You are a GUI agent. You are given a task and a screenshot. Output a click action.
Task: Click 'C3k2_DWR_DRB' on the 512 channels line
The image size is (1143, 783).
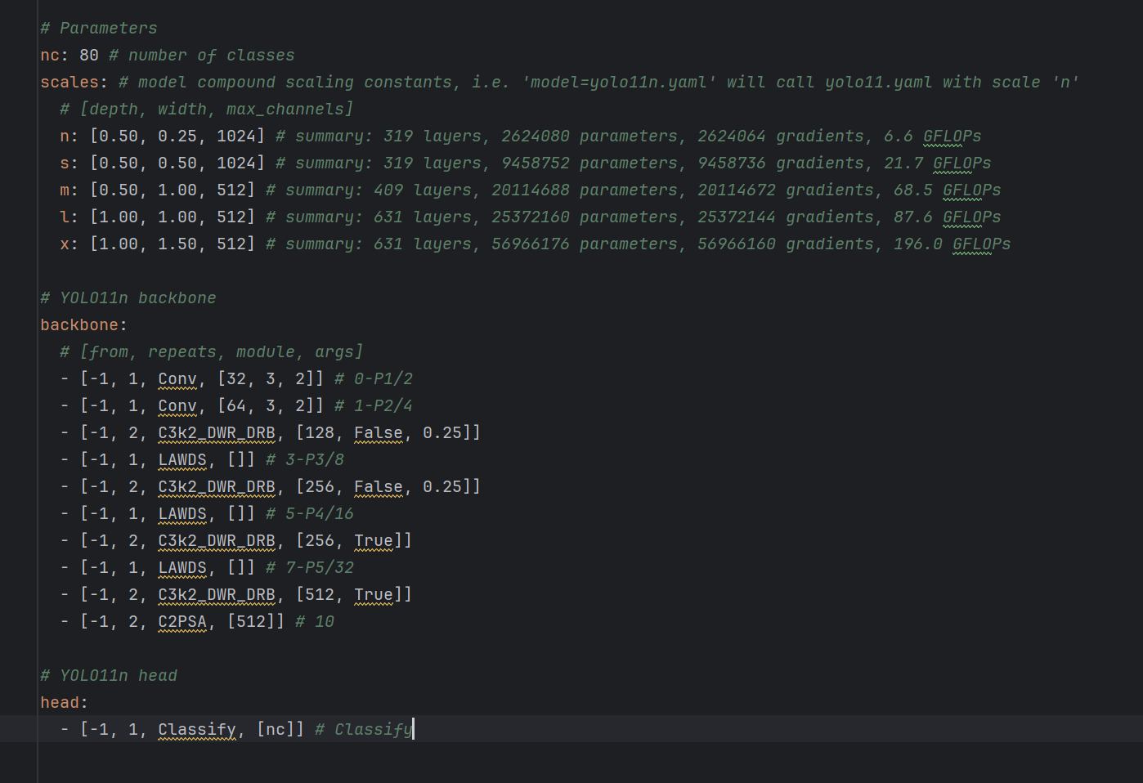pos(217,594)
